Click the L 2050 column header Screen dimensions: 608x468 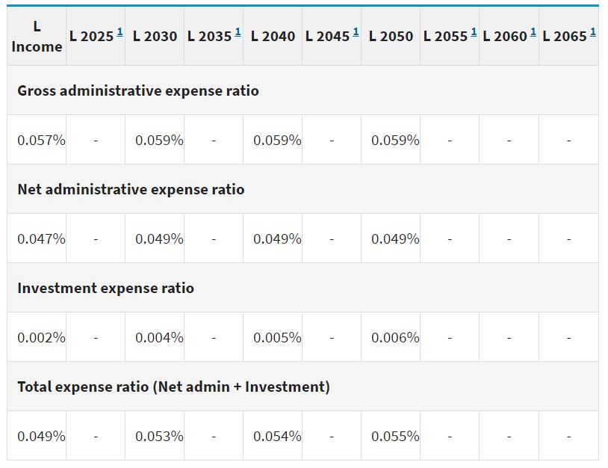391,37
